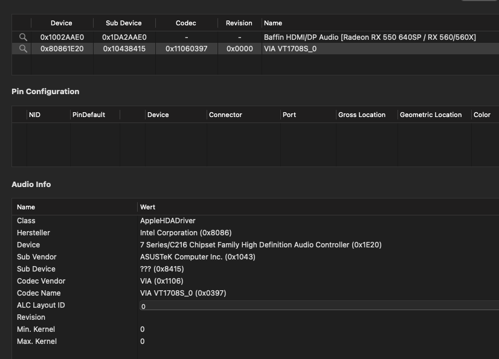This screenshot has width=499, height=359.
Task: Click the NID column header in Pin Configuration
Action: coord(35,115)
